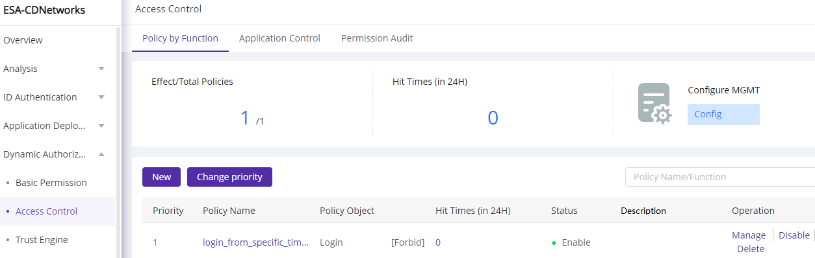Click the Policy Object column header

click(347, 211)
